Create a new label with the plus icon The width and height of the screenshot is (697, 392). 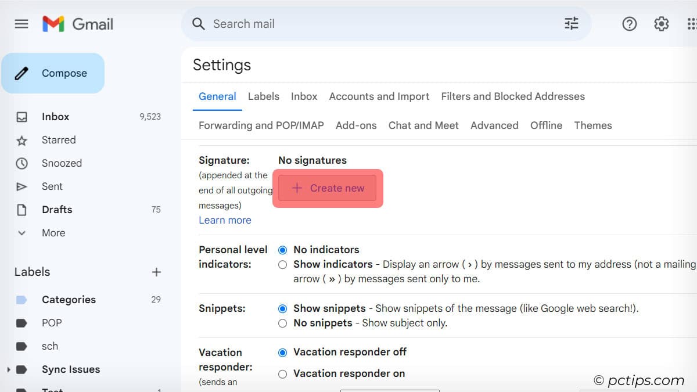tap(156, 272)
